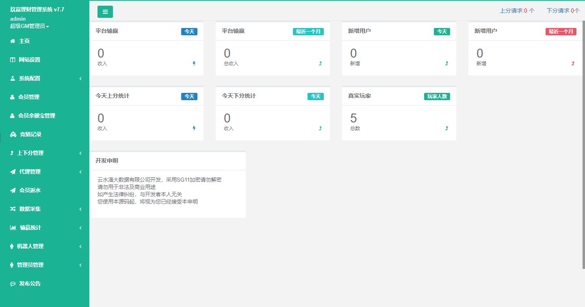The width and height of the screenshot is (585, 307).
Task: Click the shuffle icon beside 数据采集
Action: (x=13, y=209)
